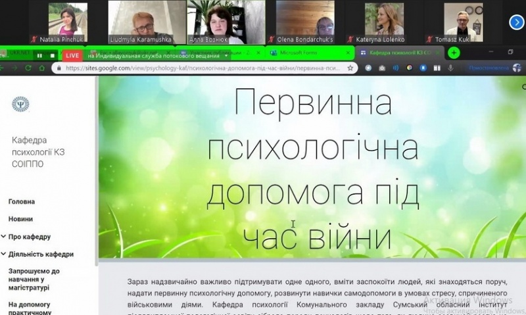Image resolution: width=526 pixels, height=315 pixels.
Task: Select Natalia Pinchuk's video thumbnail
Action: tap(68, 22)
